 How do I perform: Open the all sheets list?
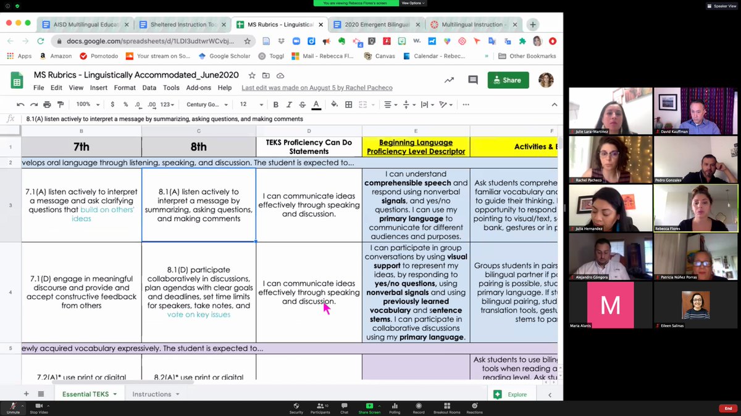click(41, 394)
